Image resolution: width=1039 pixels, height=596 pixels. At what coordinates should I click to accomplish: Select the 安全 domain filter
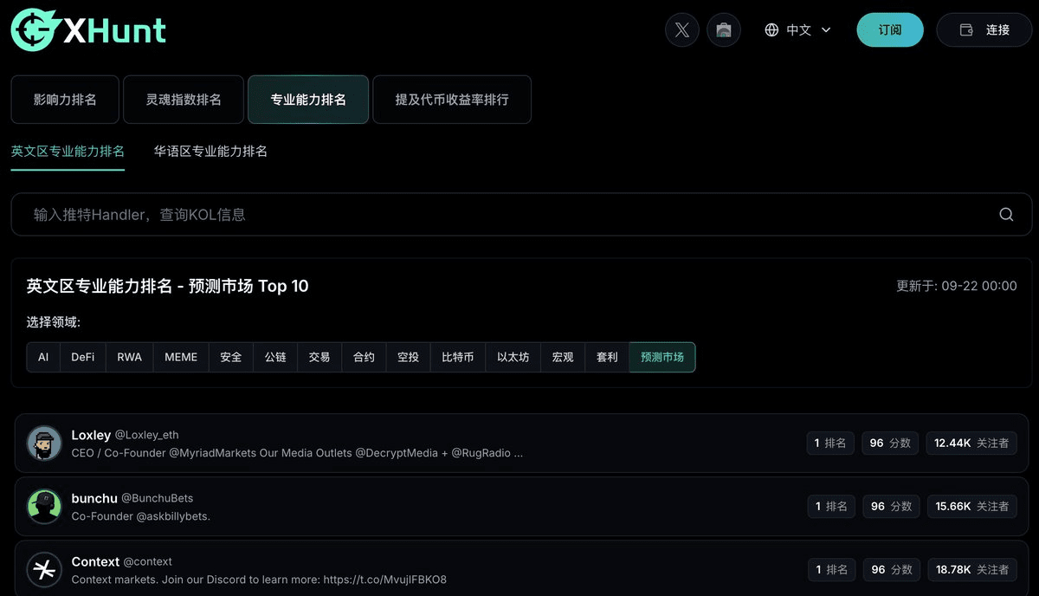[x=231, y=357]
